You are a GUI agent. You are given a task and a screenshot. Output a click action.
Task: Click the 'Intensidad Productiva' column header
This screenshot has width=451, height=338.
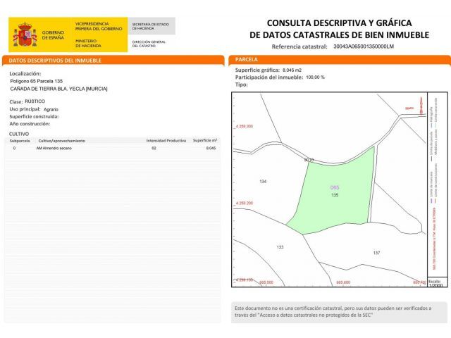coord(166,141)
